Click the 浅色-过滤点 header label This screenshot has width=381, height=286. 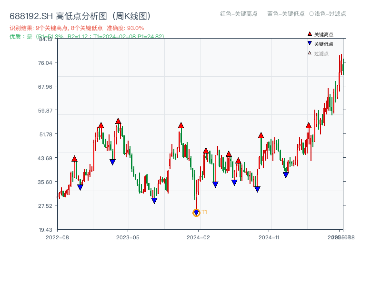pyautogui.click(x=330, y=14)
